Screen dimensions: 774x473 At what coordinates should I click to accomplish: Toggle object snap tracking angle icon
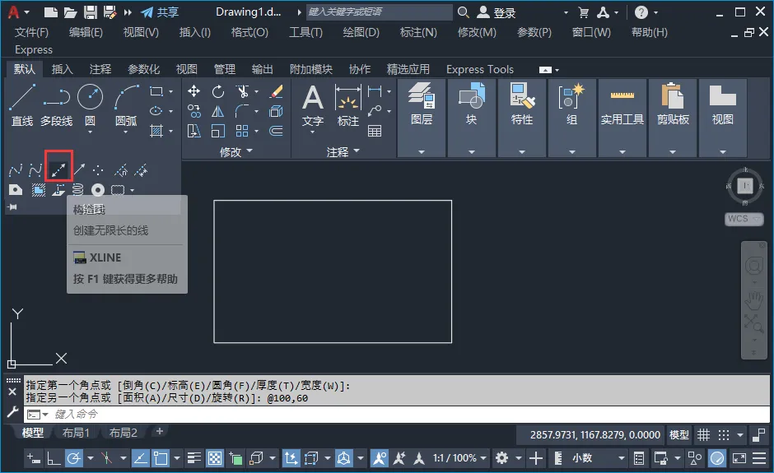pos(140,459)
